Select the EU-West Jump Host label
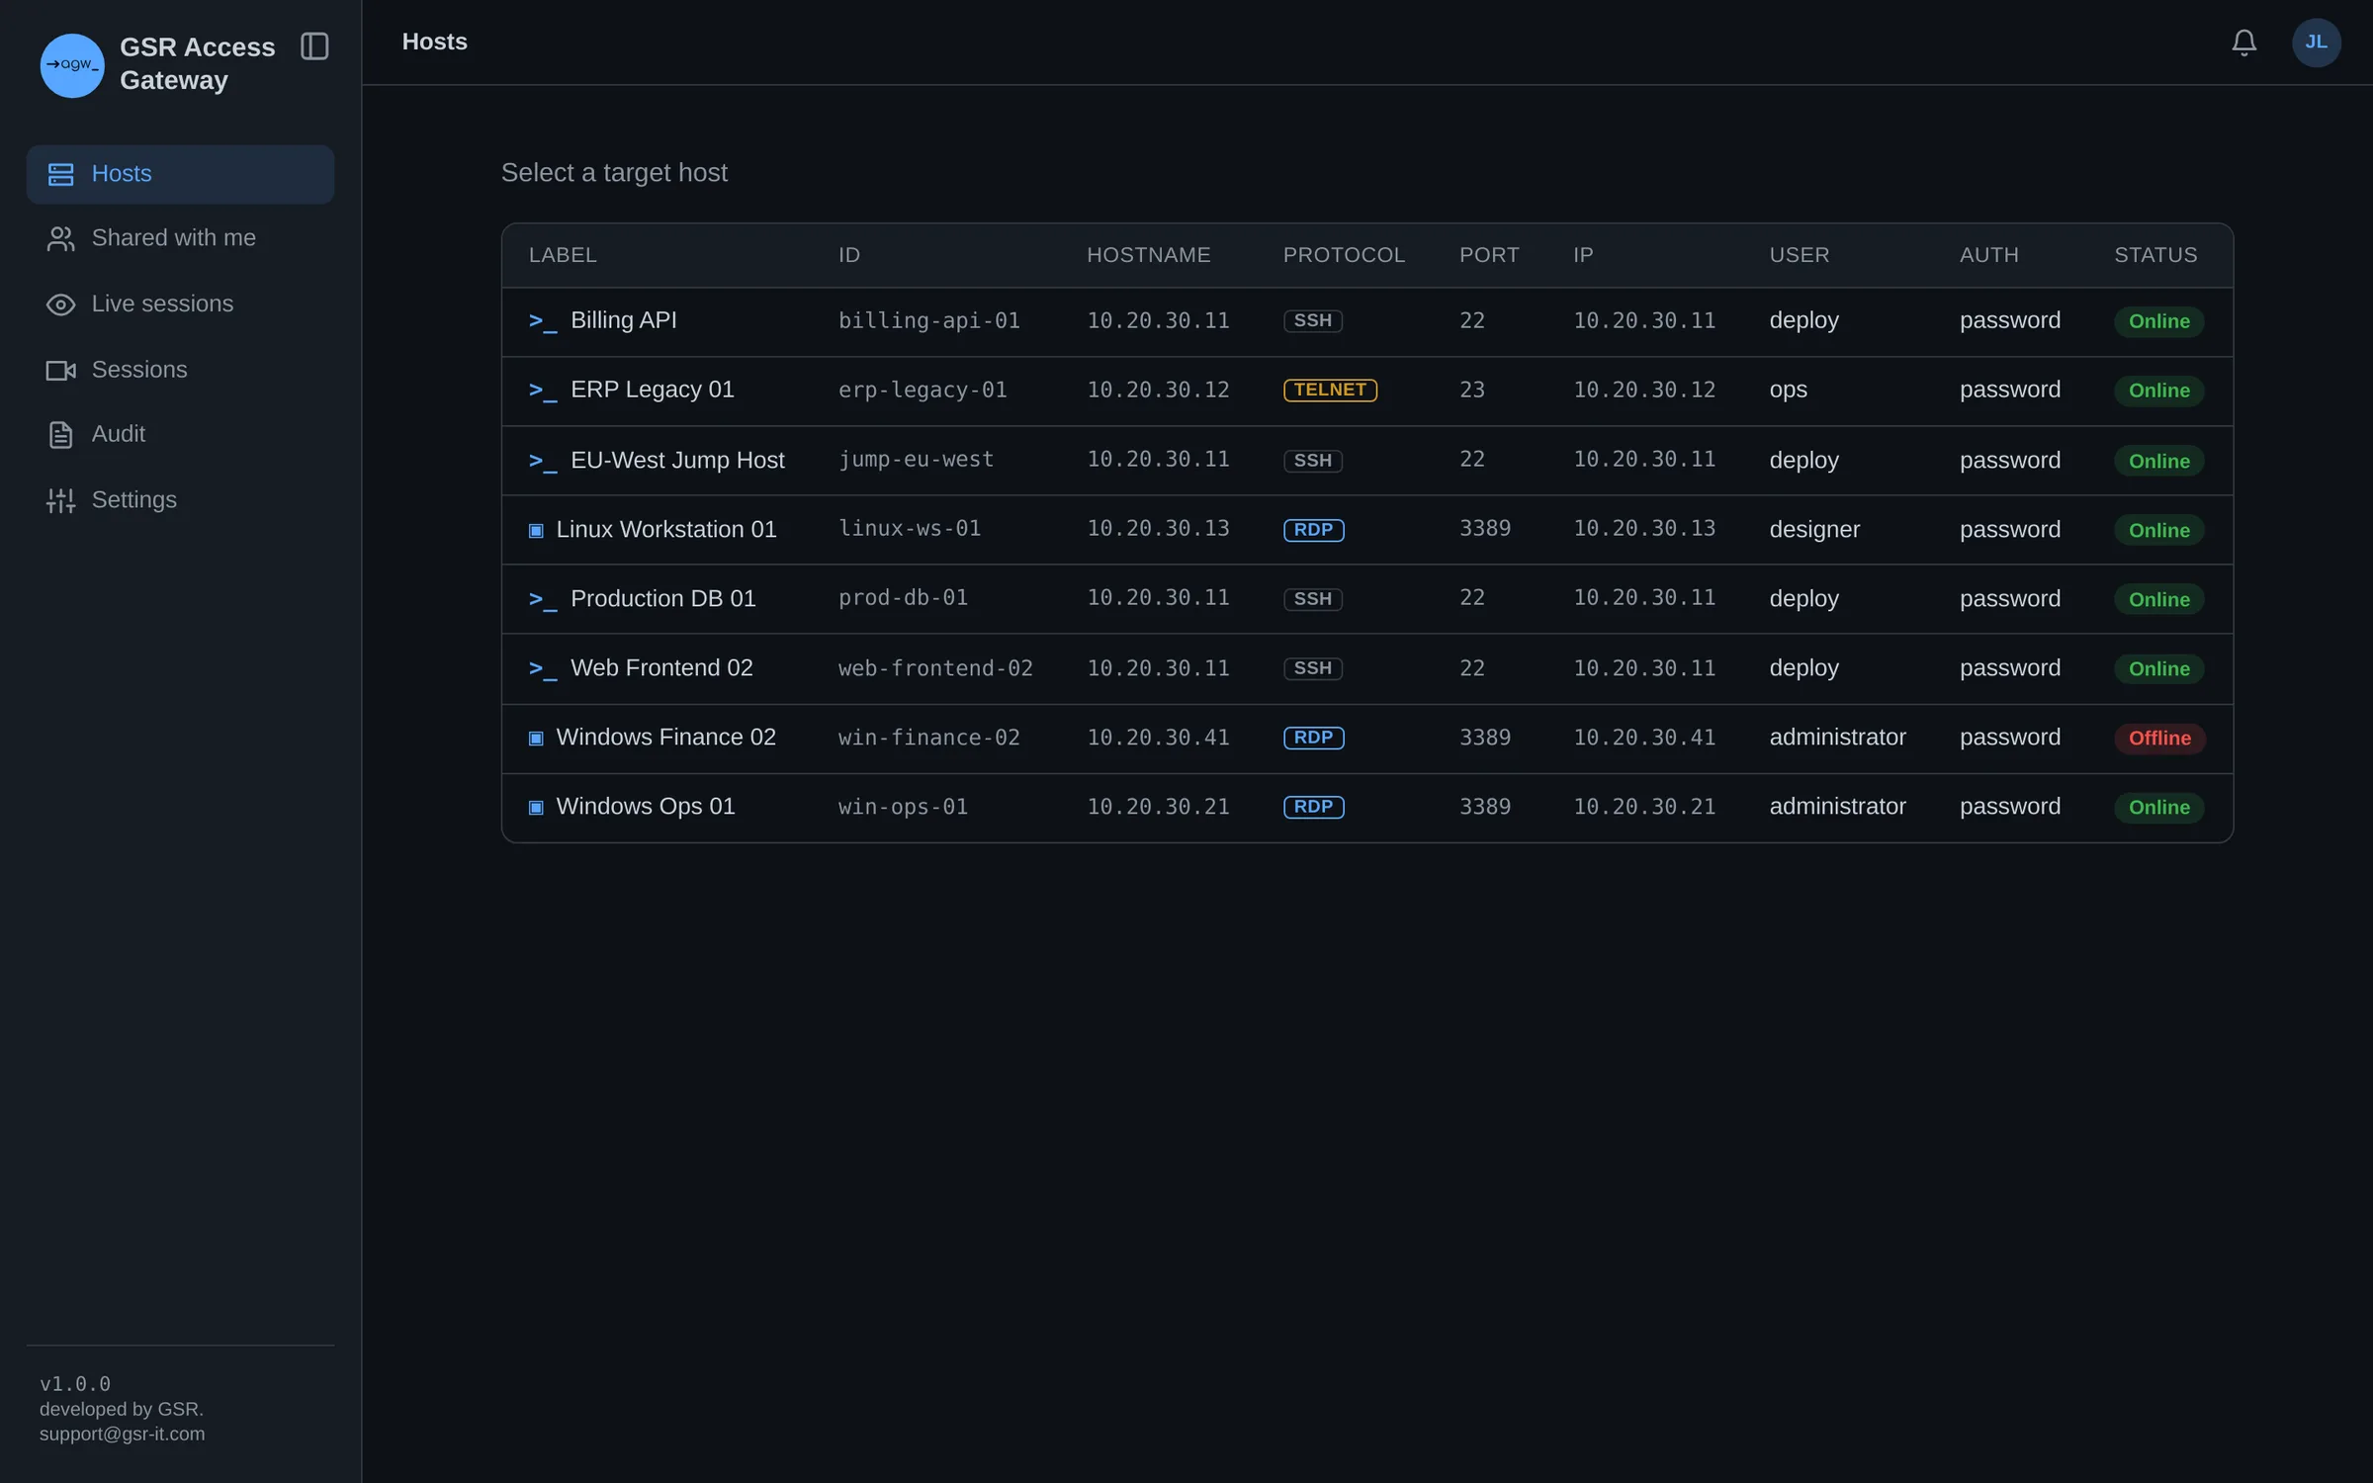 (677, 460)
